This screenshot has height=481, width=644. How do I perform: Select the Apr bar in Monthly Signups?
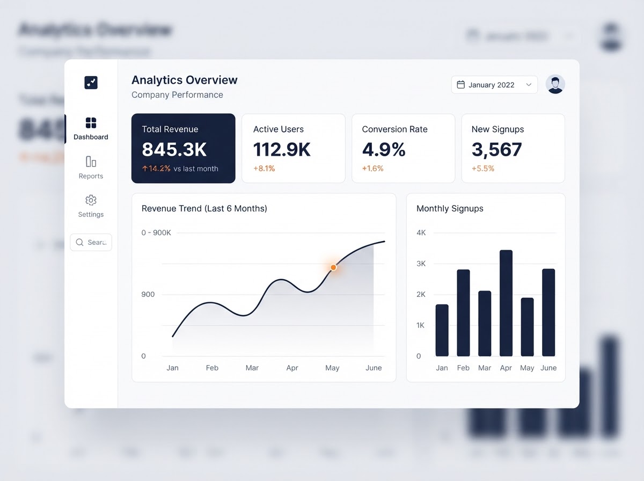[506, 303]
